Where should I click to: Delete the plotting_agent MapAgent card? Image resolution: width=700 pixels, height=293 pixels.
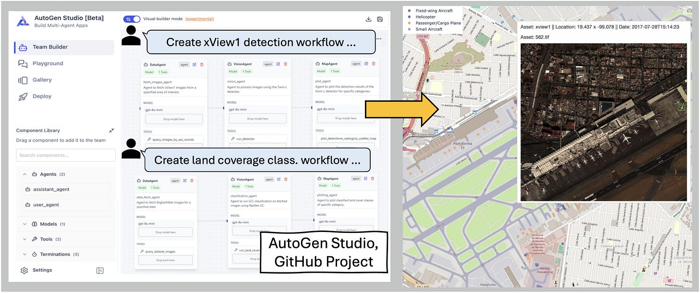[x=373, y=178]
